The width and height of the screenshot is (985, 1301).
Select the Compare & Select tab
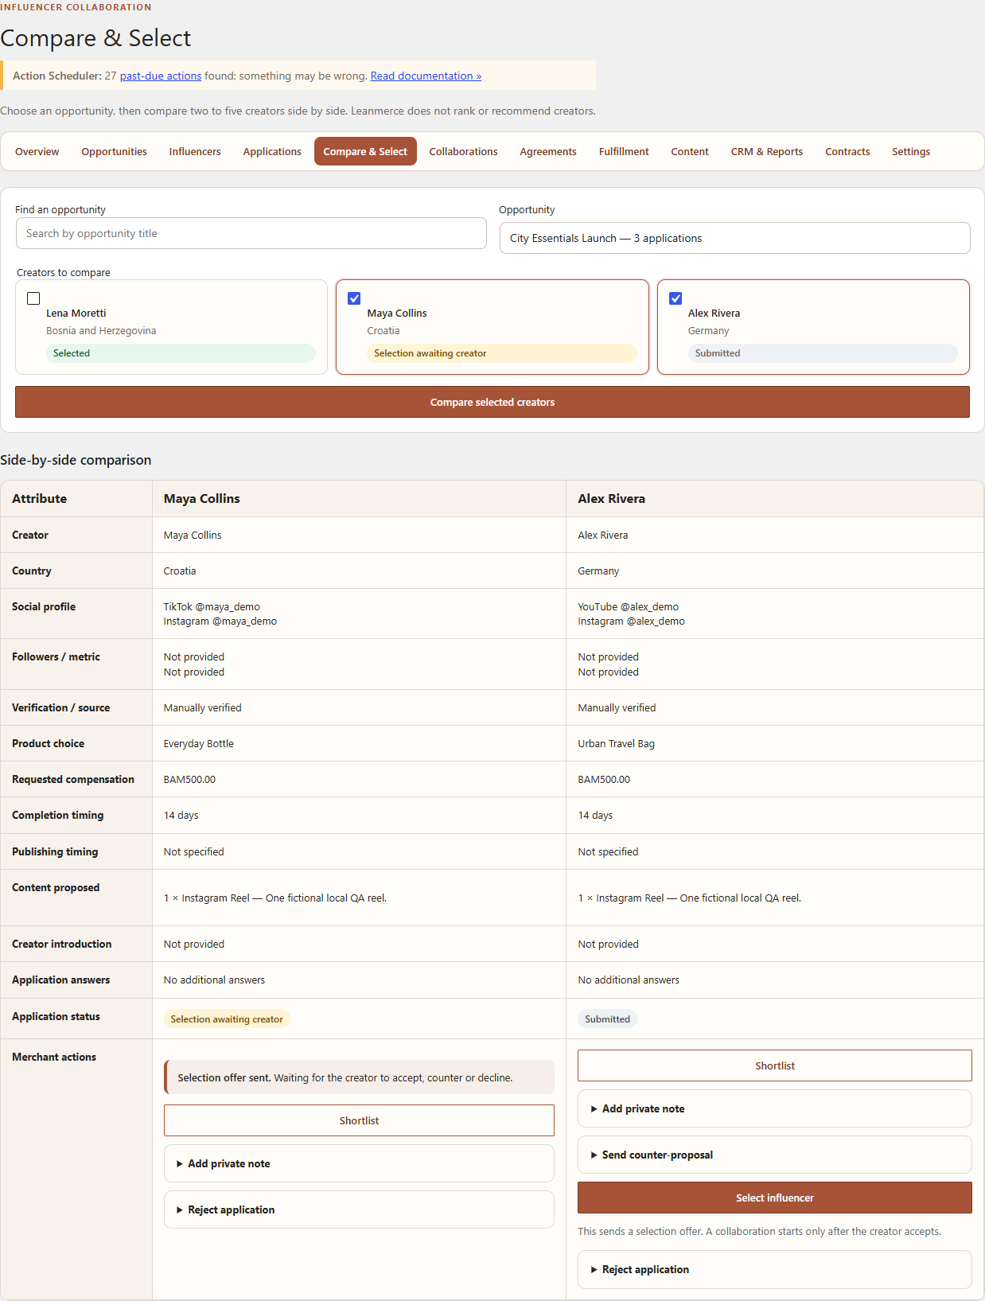(365, 151)
